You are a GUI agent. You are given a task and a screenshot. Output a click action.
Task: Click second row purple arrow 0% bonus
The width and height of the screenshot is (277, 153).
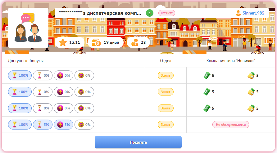63,92
